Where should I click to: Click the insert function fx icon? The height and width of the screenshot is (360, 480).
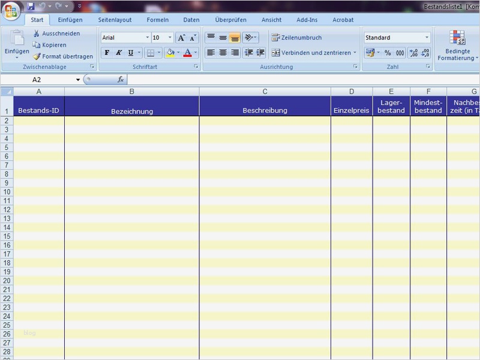(x=121, y=79)
